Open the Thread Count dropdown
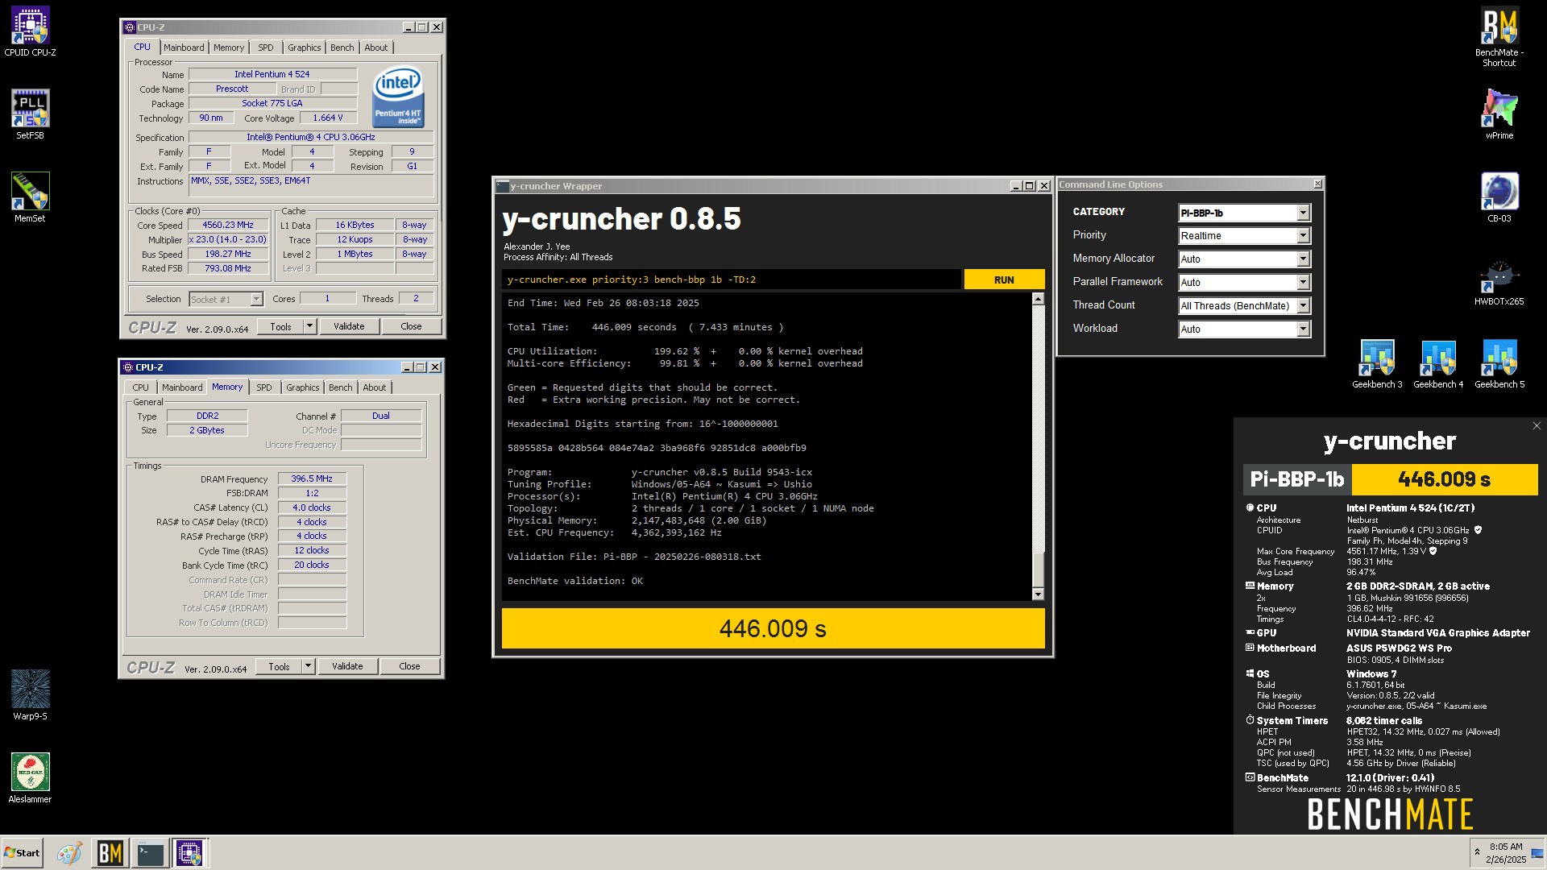 pos(1244,306)
